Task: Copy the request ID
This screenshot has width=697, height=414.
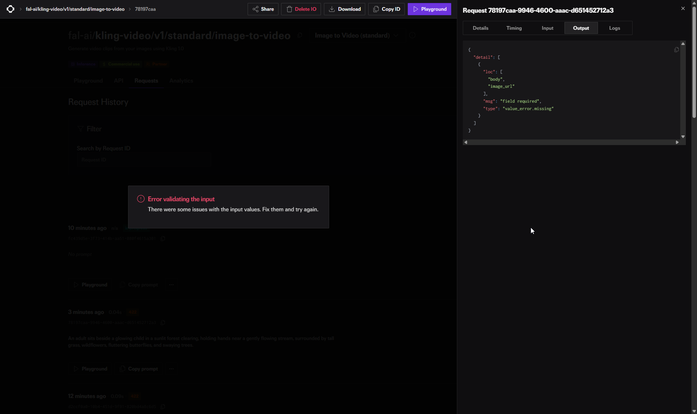Action: [x=386, y=9]
